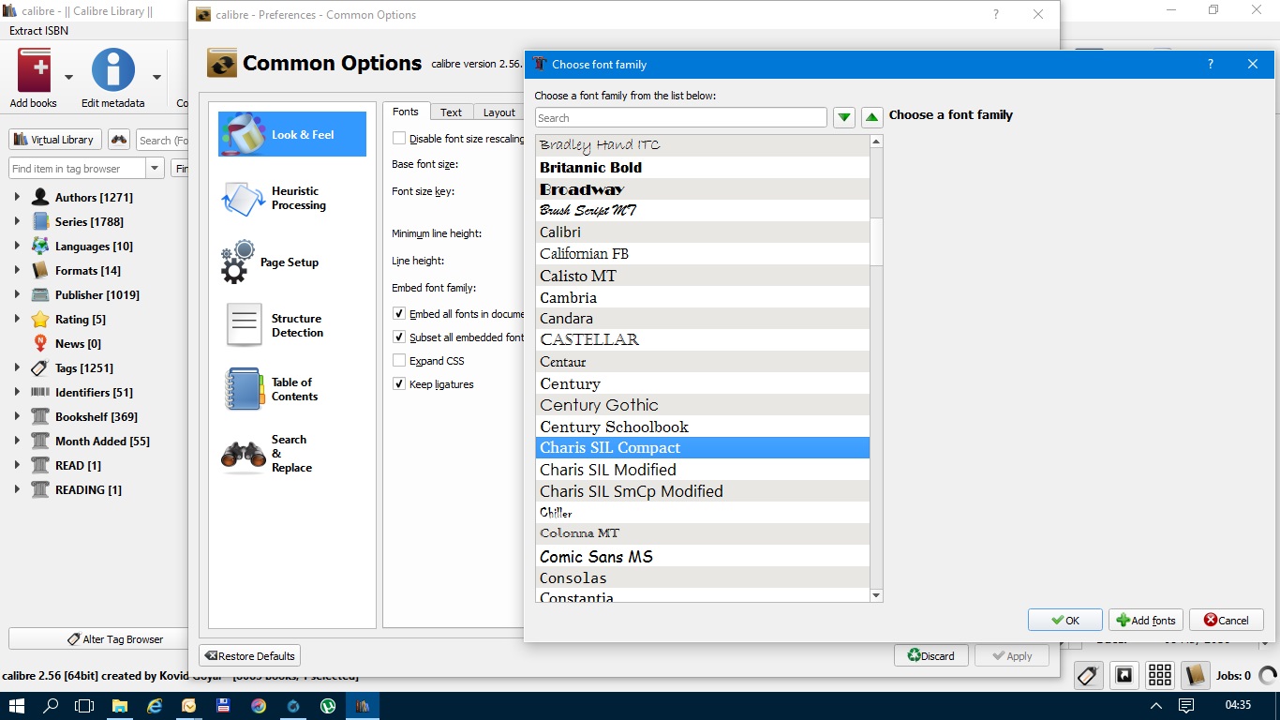This screenshot has width=1280, height=720.
Task: Expand the Languages category
Action: [x=16, y=247]
